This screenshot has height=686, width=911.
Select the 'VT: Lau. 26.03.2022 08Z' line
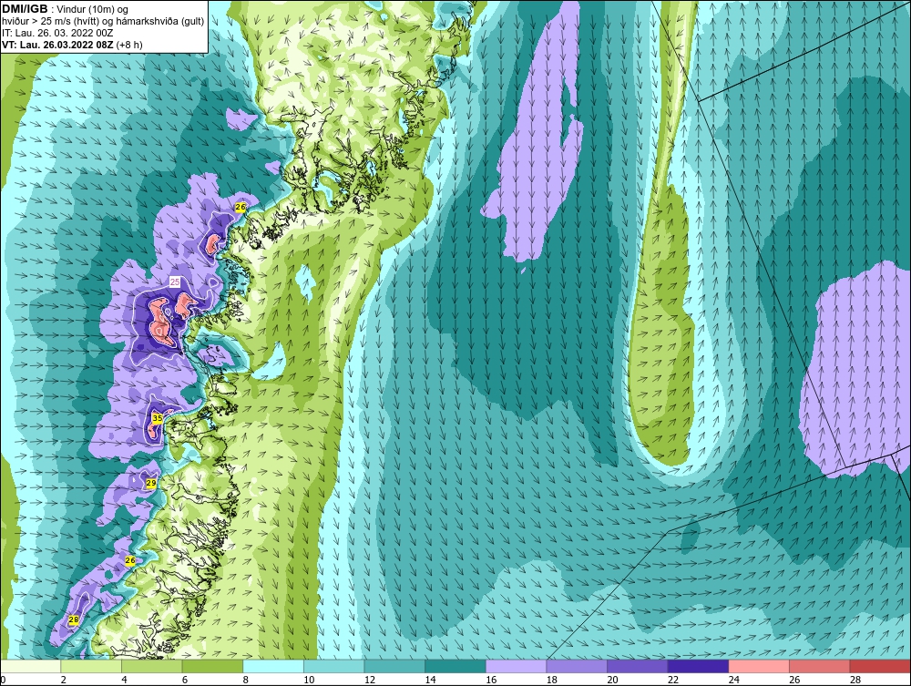click(58, 45)
